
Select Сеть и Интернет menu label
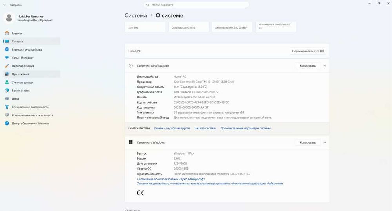(x=22, y=58)
